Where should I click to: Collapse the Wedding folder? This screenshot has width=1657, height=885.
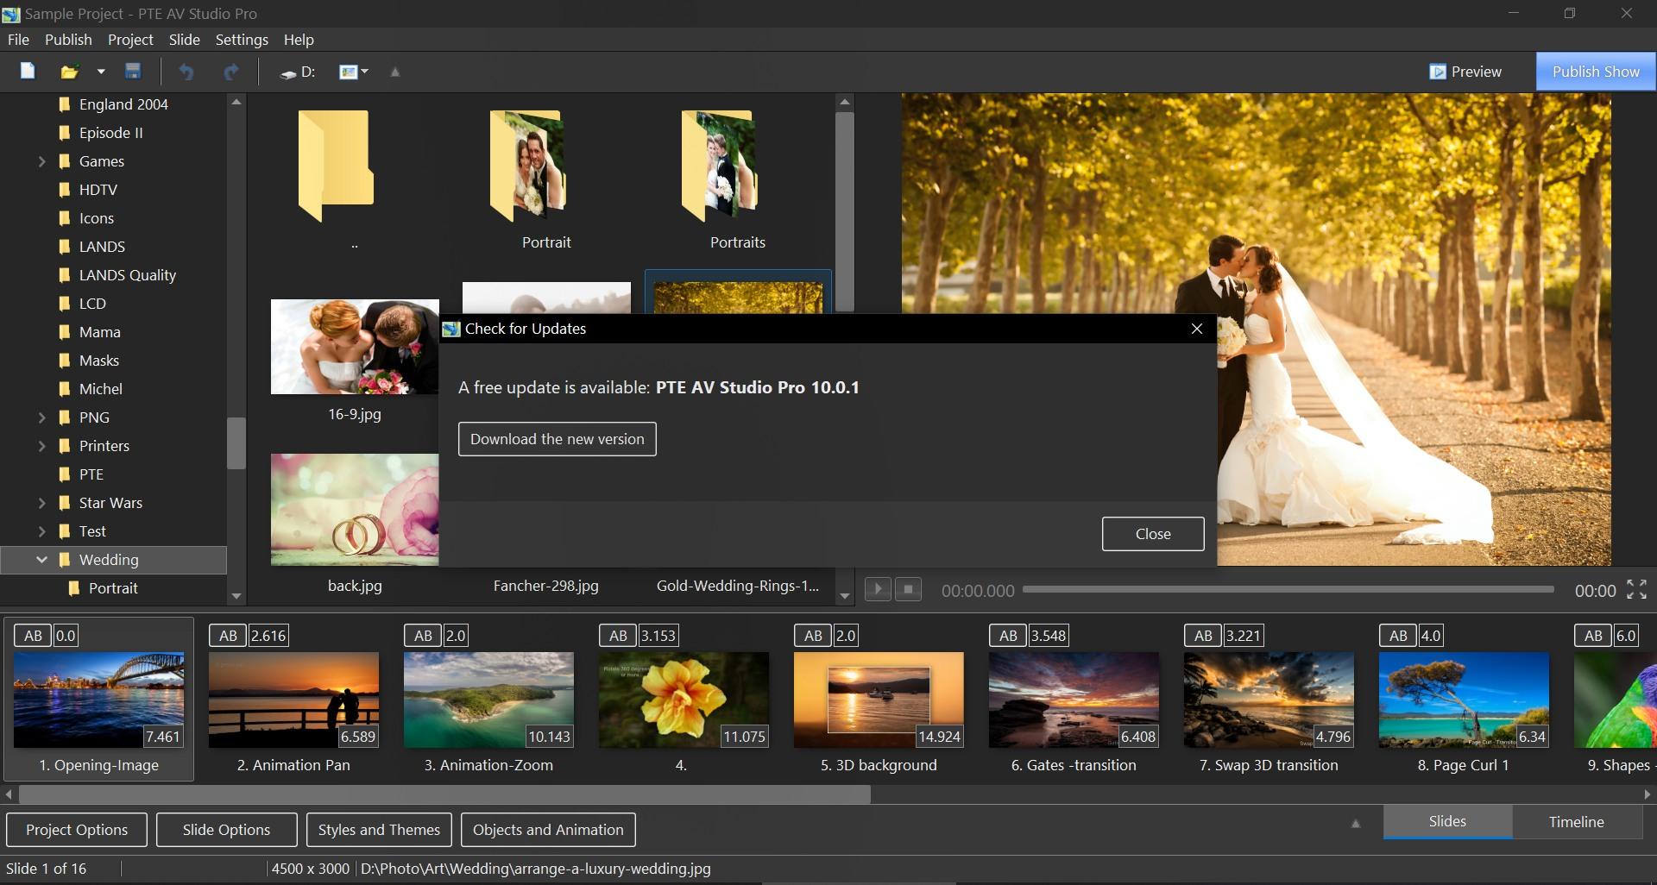(41, 560)
